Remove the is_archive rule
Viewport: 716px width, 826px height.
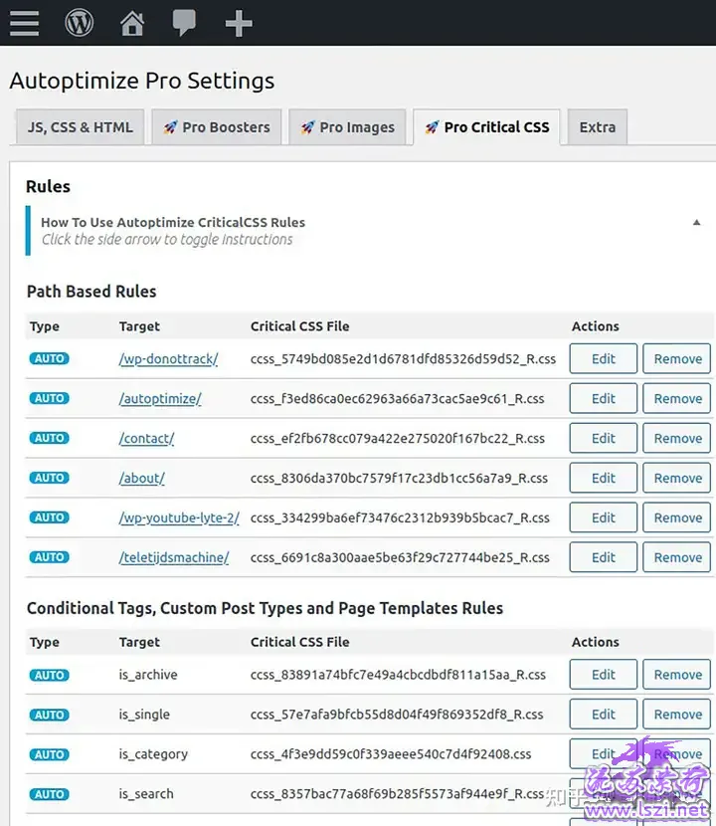(x=677, y=675)
